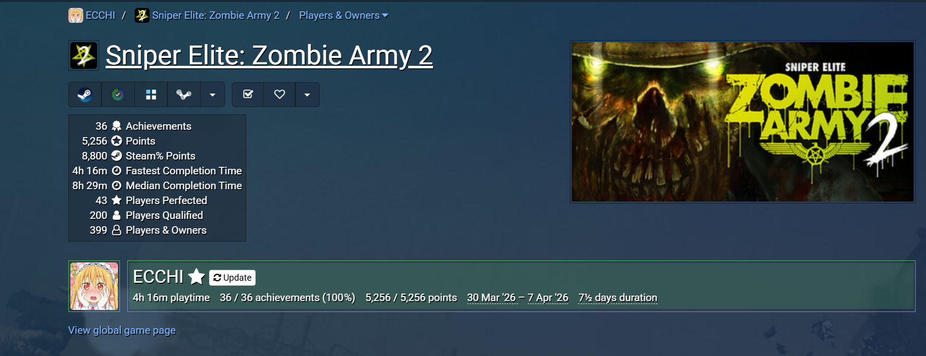Toggle the checklist mark icon button
The width and height of the screenshot is (926, 356).
click(248, 95)
